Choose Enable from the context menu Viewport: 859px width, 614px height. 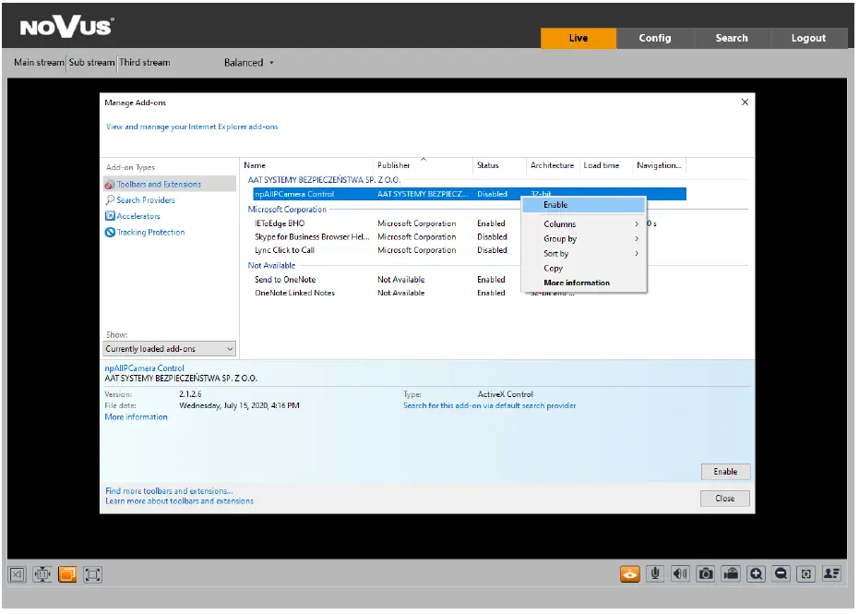point(555,205)
